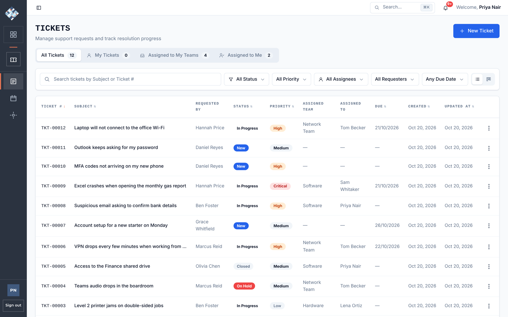Viewport: 508px width, 317px height.
Task: Switch to kanban board view layout
Action: [489, 79]
